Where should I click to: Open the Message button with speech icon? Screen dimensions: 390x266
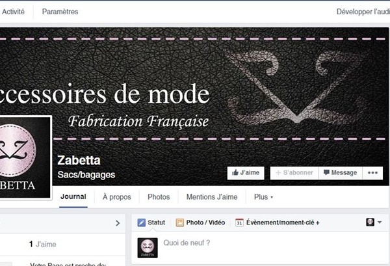tap(340, 173)
